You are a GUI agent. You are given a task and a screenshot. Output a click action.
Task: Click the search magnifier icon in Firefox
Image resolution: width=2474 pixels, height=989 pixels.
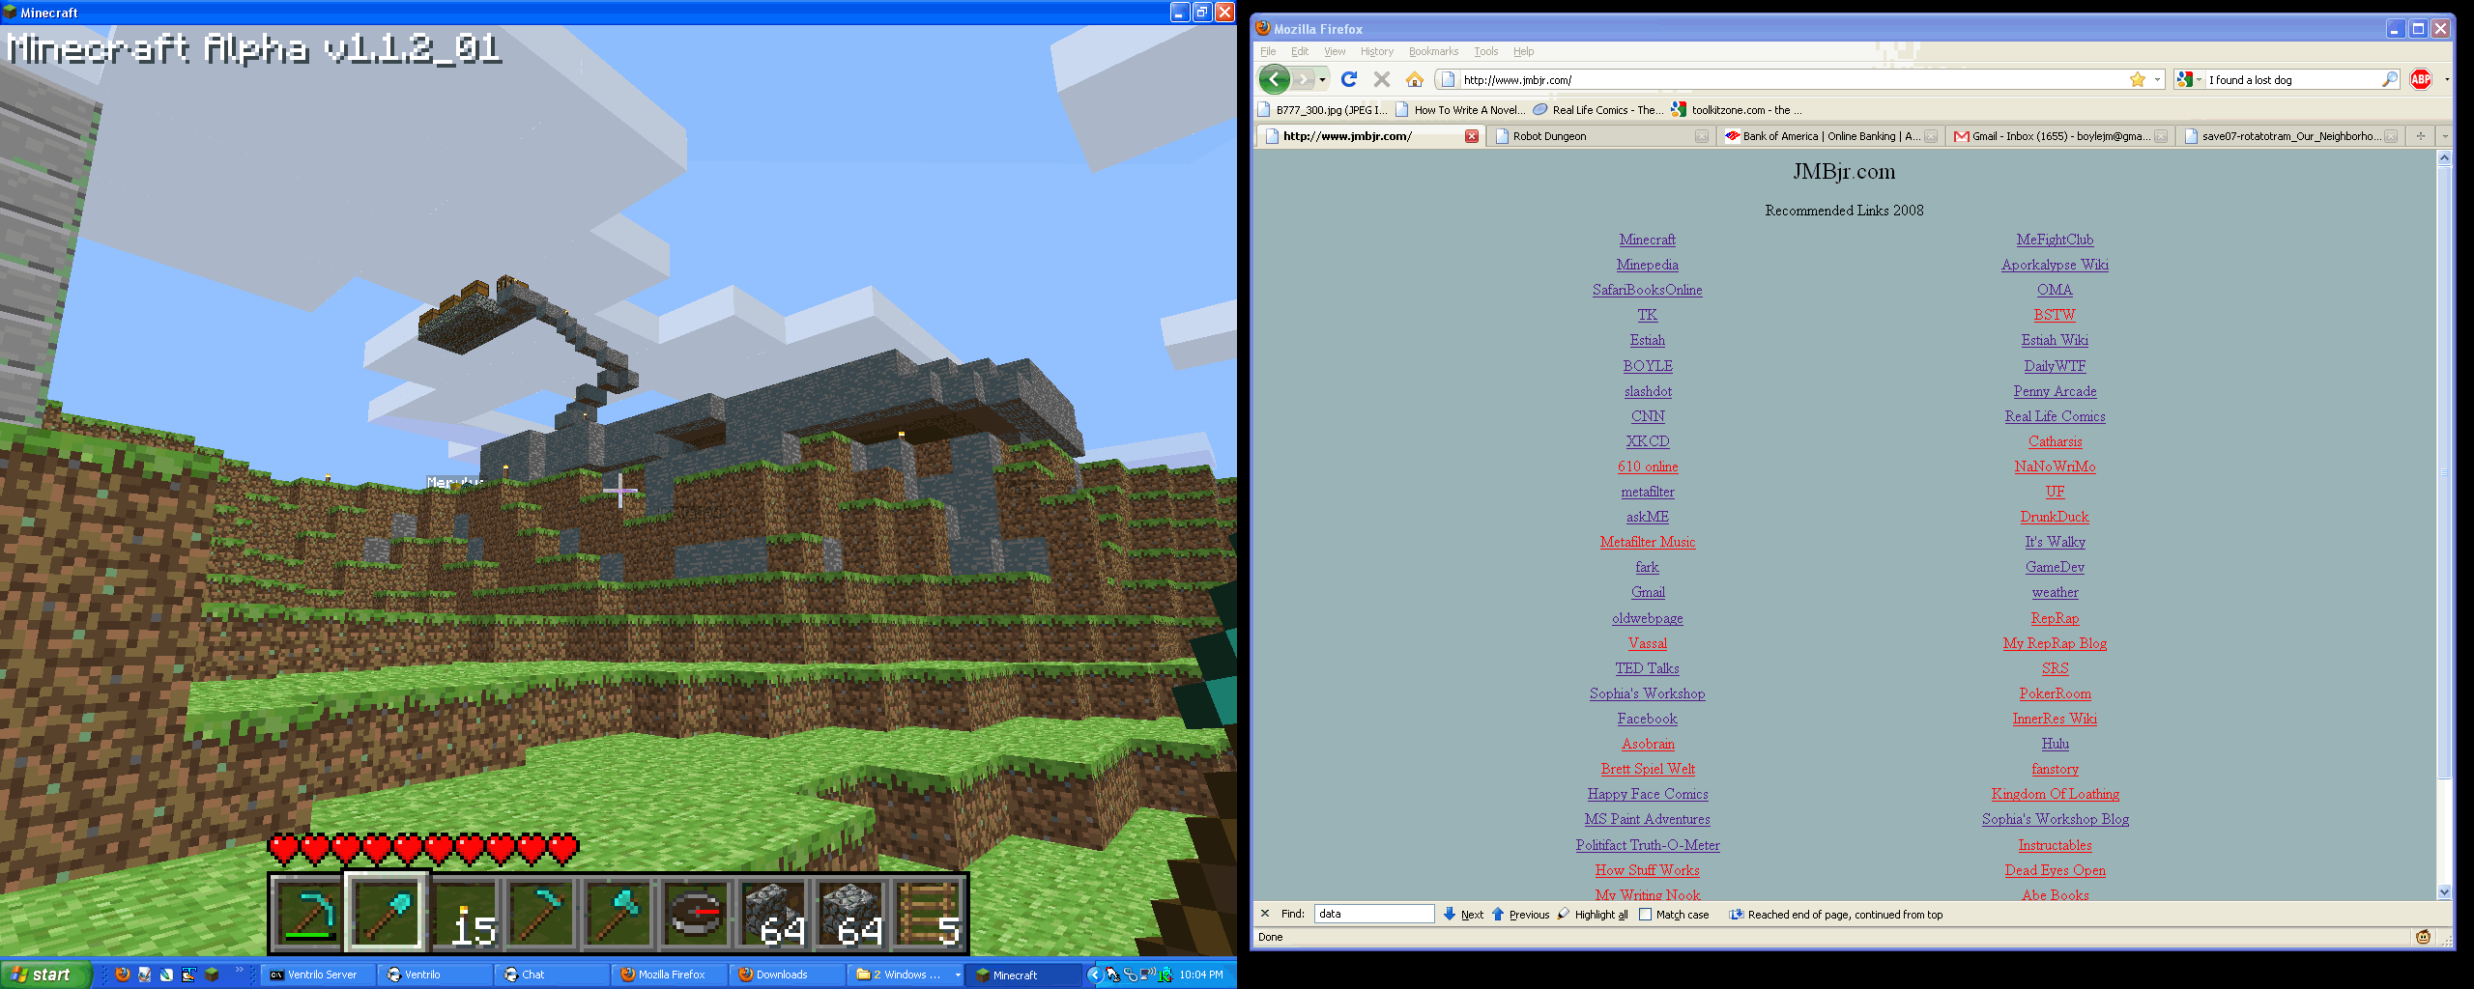click(x=2389, y=79)
